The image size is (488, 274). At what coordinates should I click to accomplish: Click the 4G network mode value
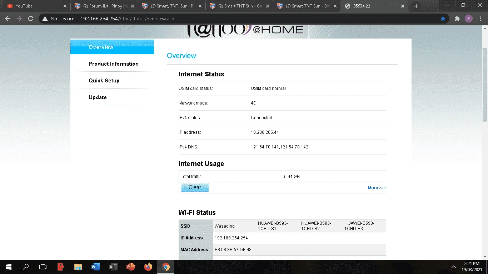(254, 103)
